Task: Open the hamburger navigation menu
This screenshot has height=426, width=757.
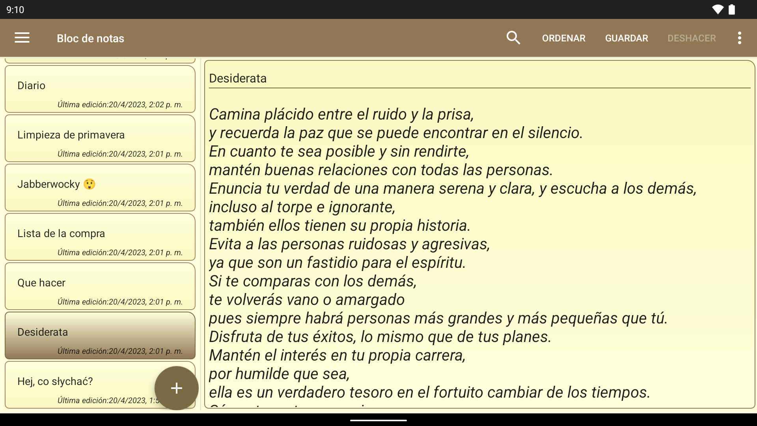Action: tap(22, 38)
